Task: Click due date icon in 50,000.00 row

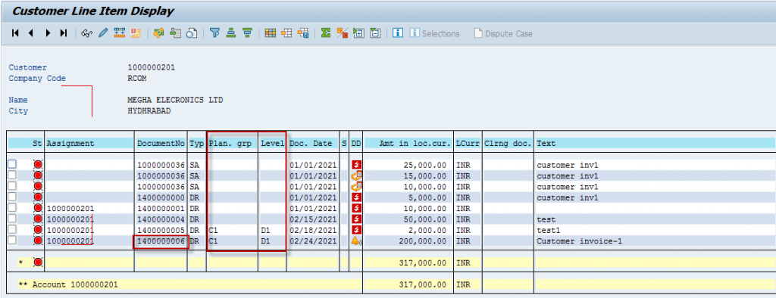Action: coord(356,219)
